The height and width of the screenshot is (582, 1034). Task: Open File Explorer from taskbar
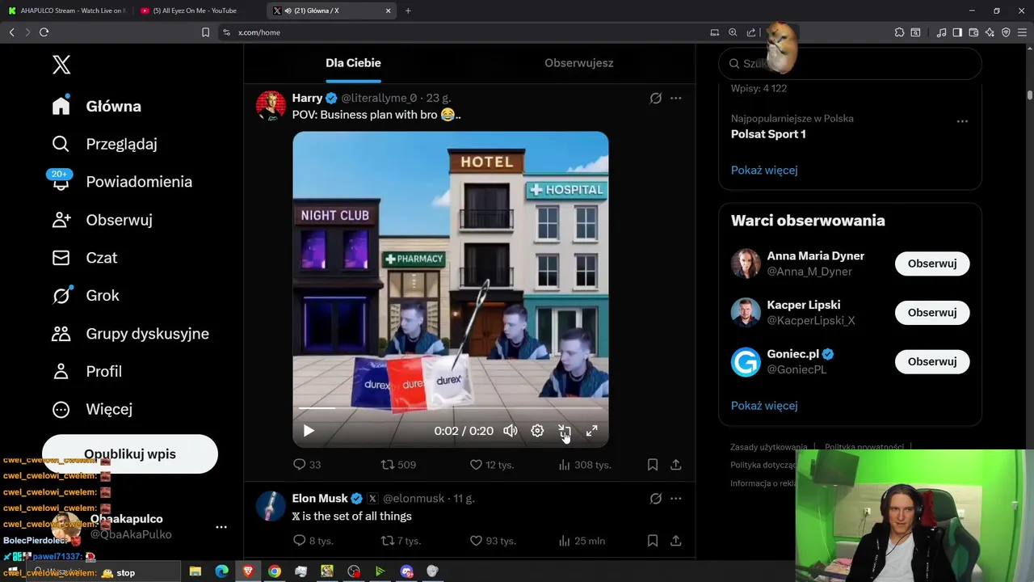pyautogui.click(x=195, y=571)
